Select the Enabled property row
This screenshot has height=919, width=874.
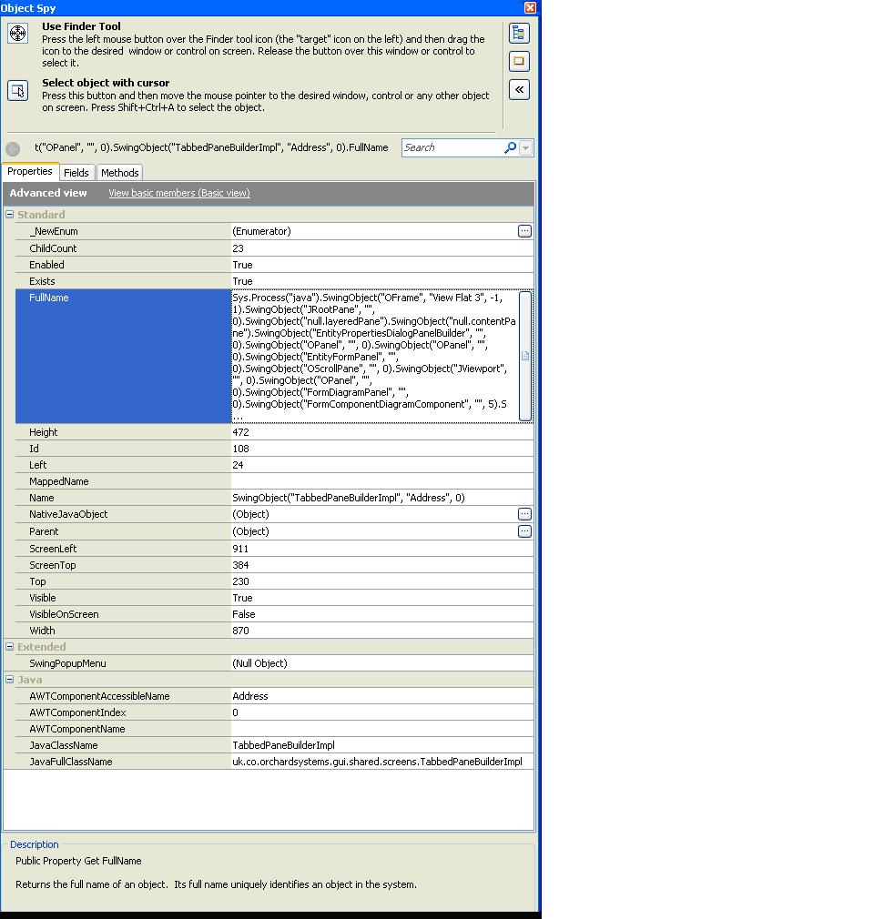tap(275, 265)
